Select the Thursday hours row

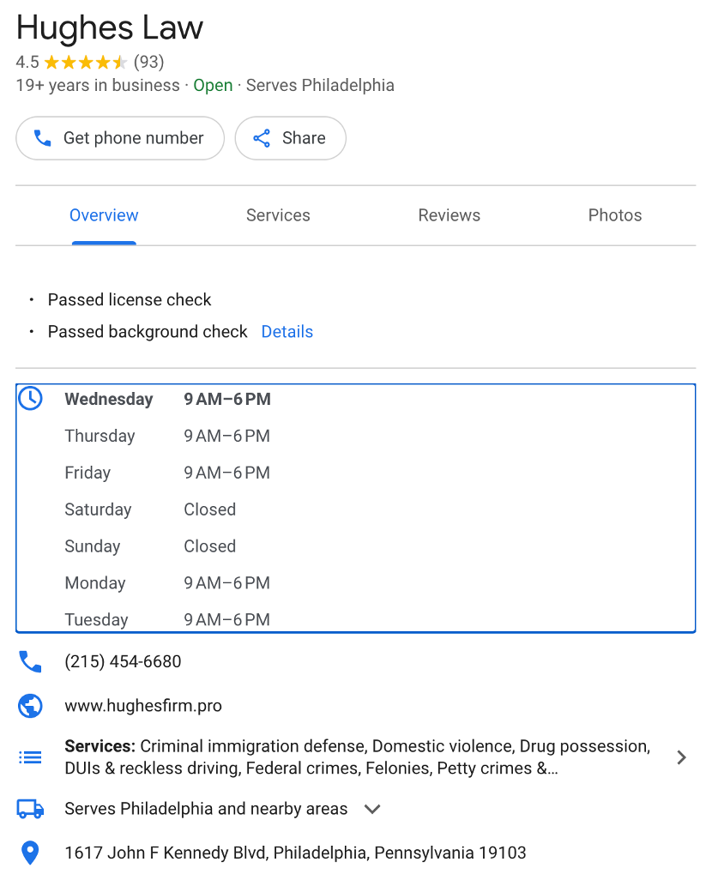coord(167,436)
